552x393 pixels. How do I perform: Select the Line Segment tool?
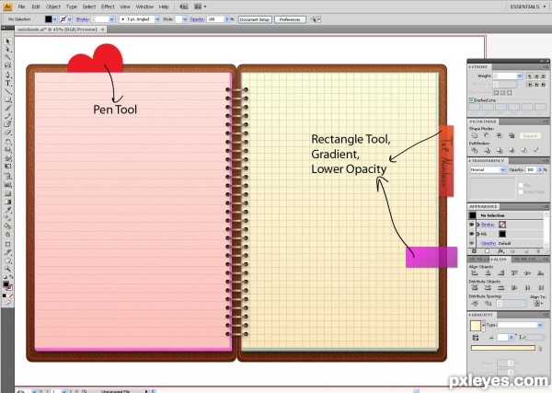pos(7,91)
